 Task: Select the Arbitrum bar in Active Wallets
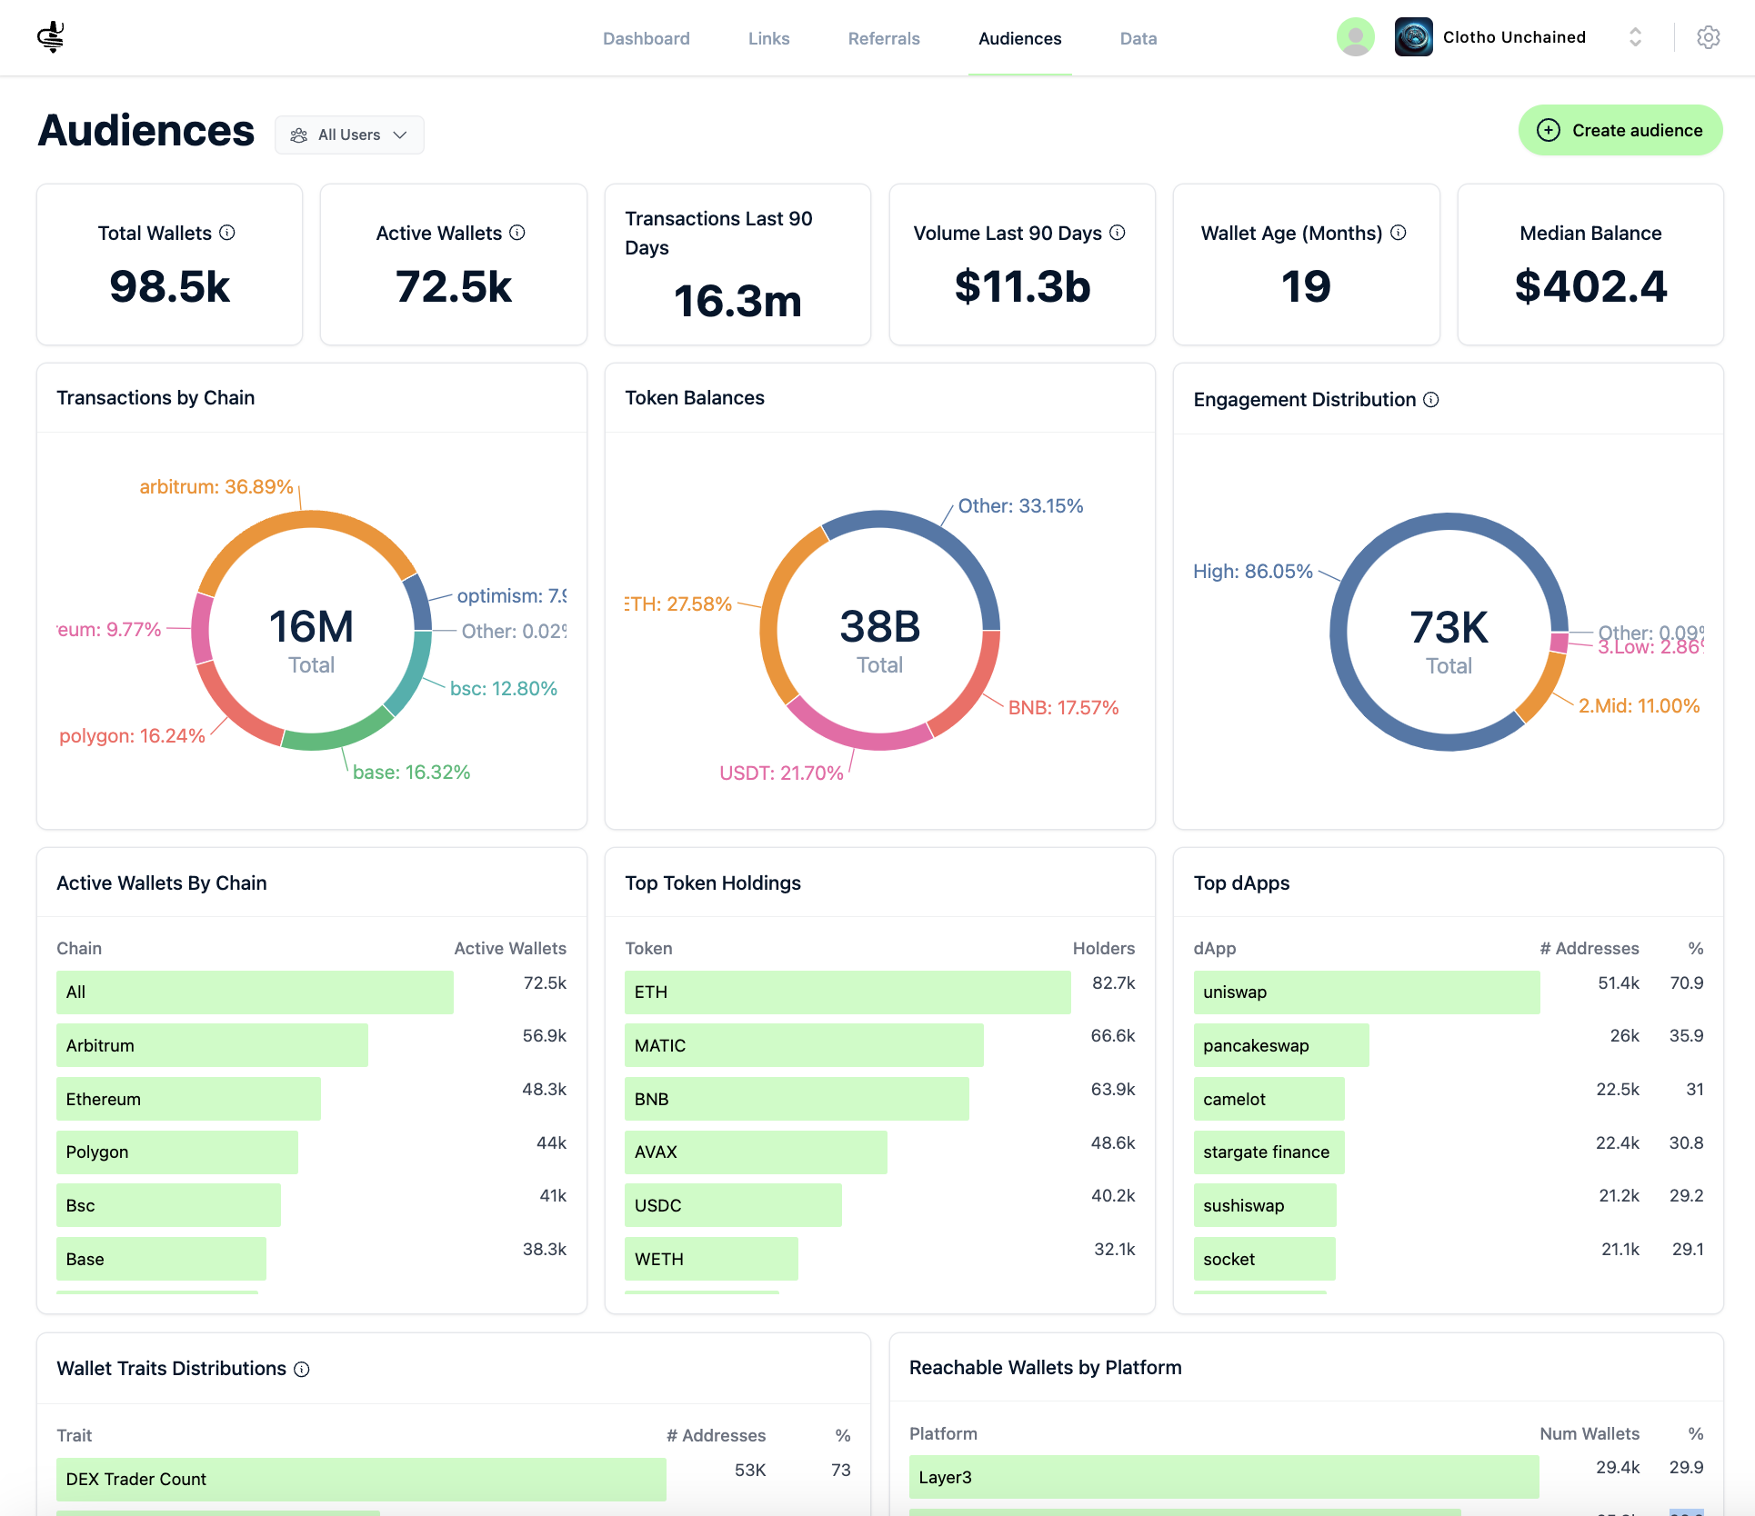click(x=212, y=1045)
